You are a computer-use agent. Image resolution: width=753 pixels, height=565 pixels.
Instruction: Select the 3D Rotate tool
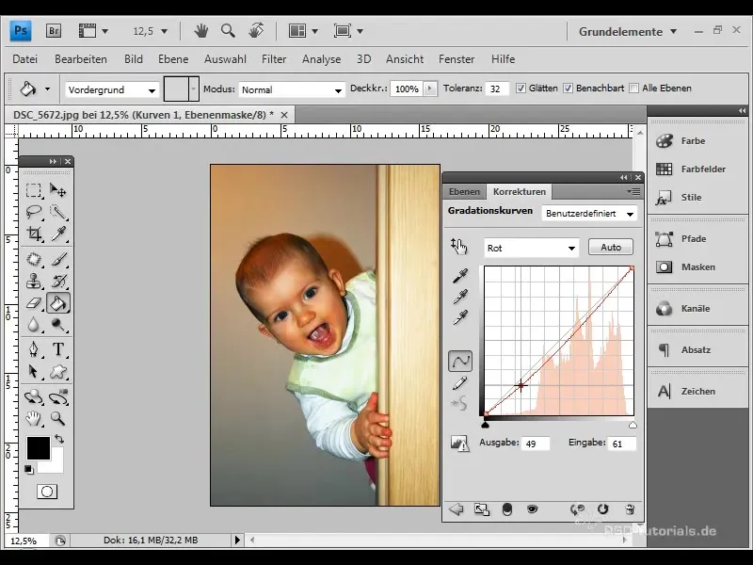(x=33, y=396)
